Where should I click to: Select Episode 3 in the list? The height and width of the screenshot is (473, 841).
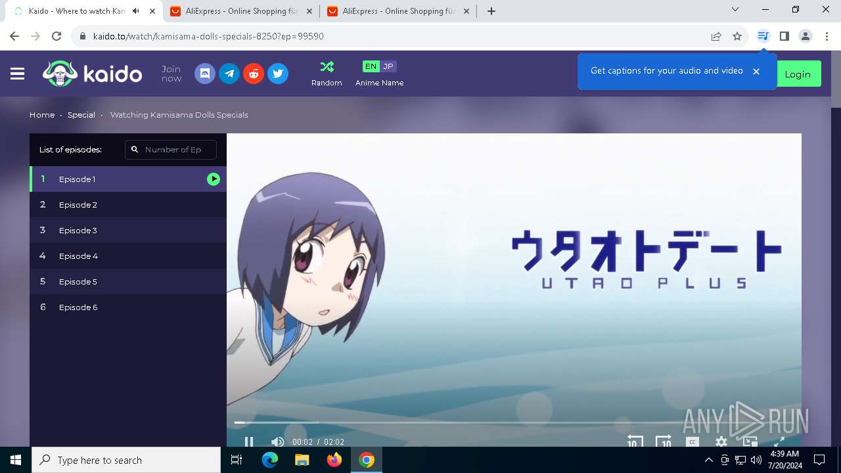(128, 231)
